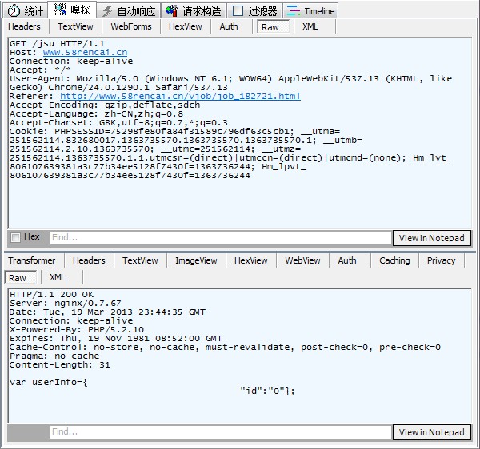Show response Headers tab
The image size is (480, 449).
pos(89,260)
